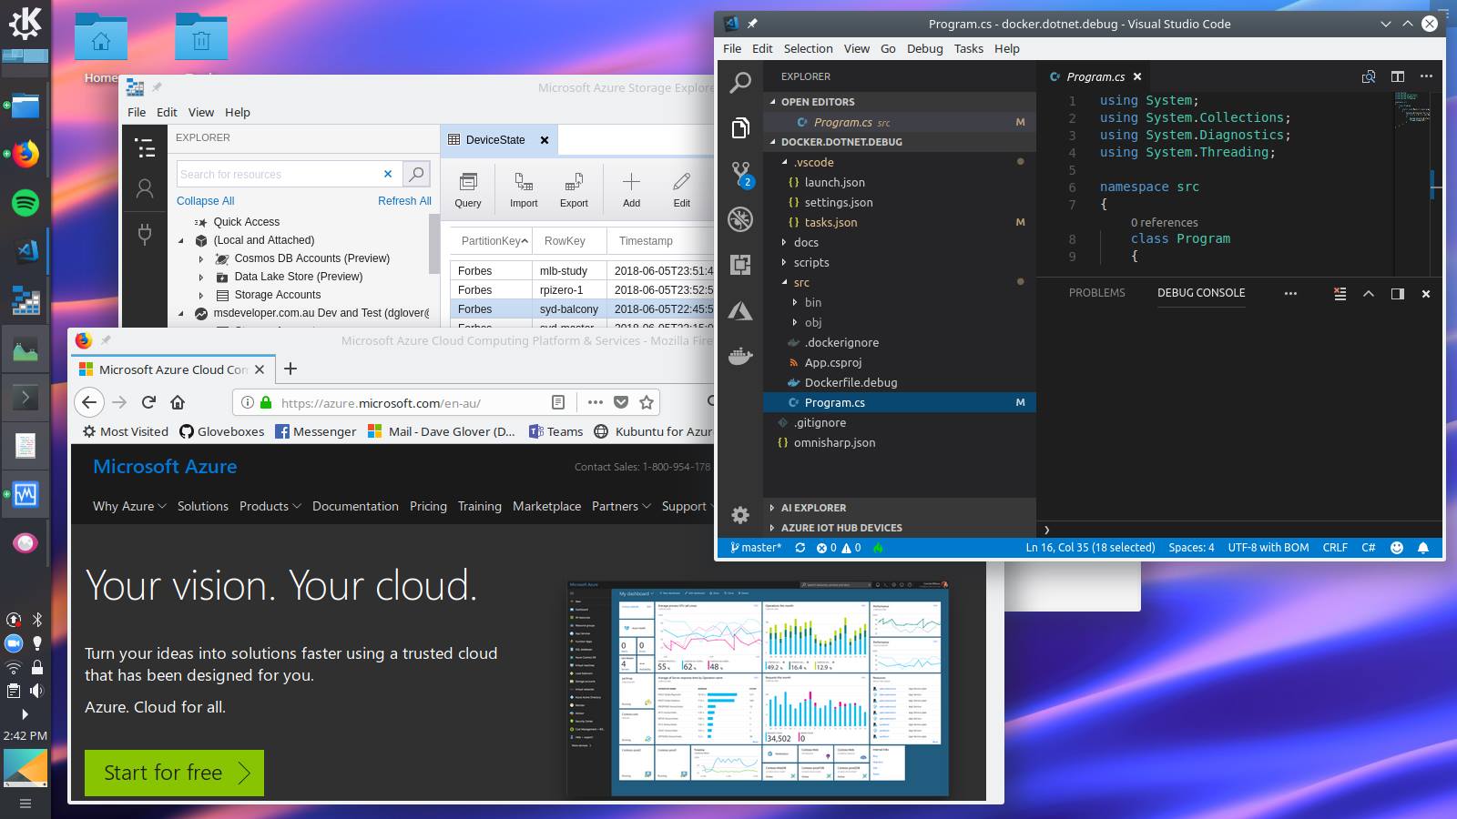Open Storage Explorer account management icon
The image size is (1457, 819).
pos(145,189)
